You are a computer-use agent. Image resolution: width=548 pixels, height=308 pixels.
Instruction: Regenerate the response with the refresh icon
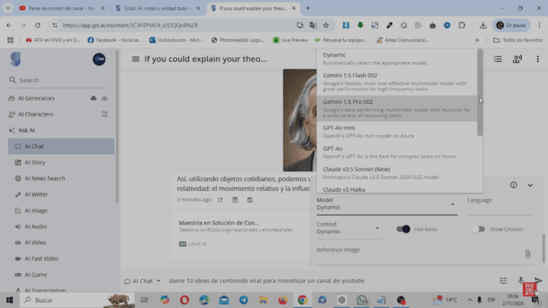(x=220, y=199)
